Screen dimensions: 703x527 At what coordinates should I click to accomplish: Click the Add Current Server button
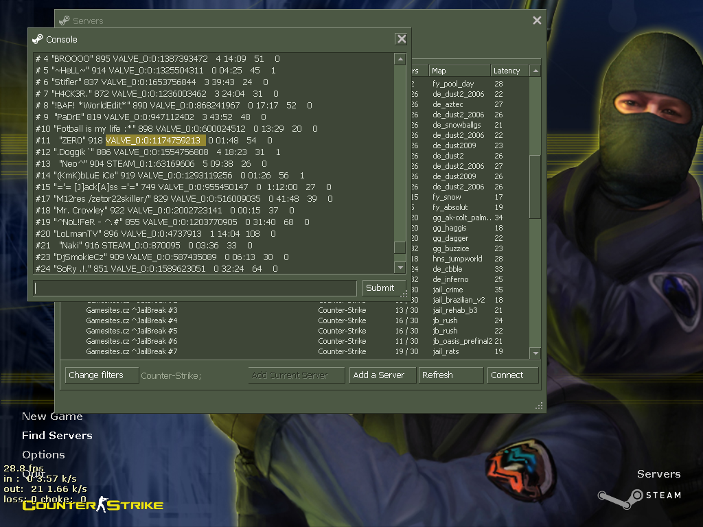297,375
